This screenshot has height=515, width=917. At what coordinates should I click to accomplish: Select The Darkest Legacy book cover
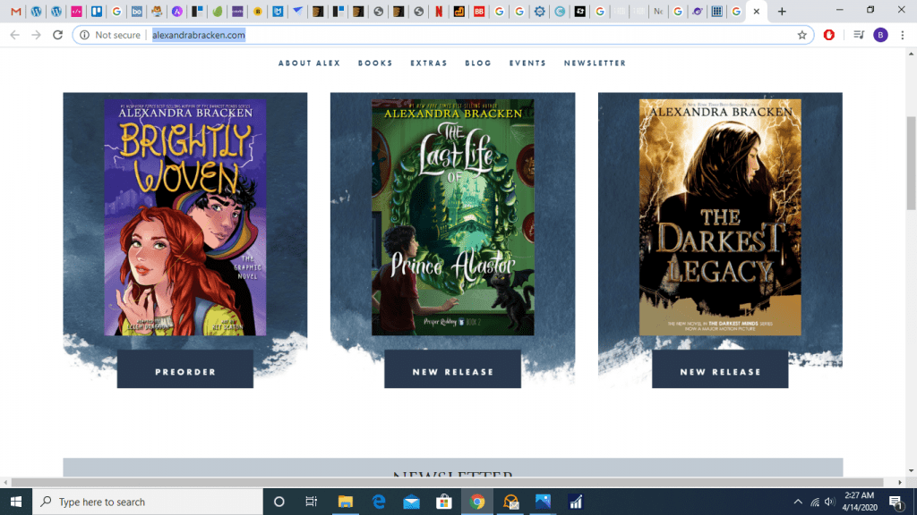pyautogui.click(x=720, y=217)
